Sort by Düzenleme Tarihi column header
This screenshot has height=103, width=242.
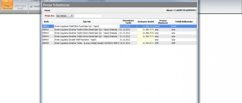tap(128, 22)
